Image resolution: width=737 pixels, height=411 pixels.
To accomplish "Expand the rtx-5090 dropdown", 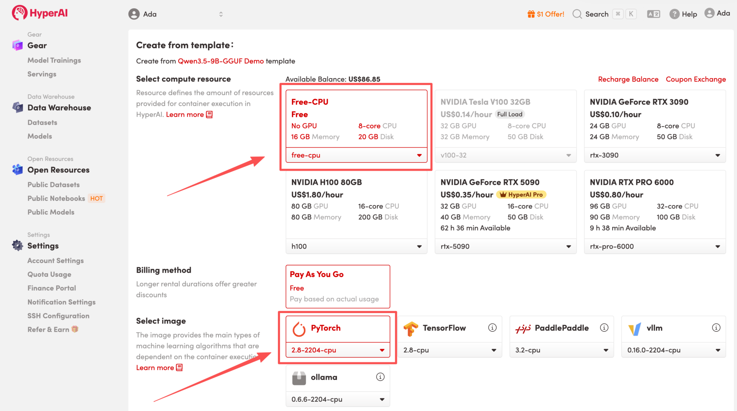I will tap(505, 246).
